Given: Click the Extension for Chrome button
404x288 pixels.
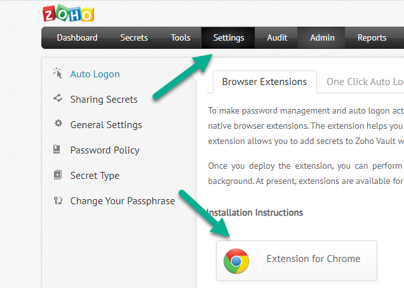Looking at the screenshot, I should 297,259.
